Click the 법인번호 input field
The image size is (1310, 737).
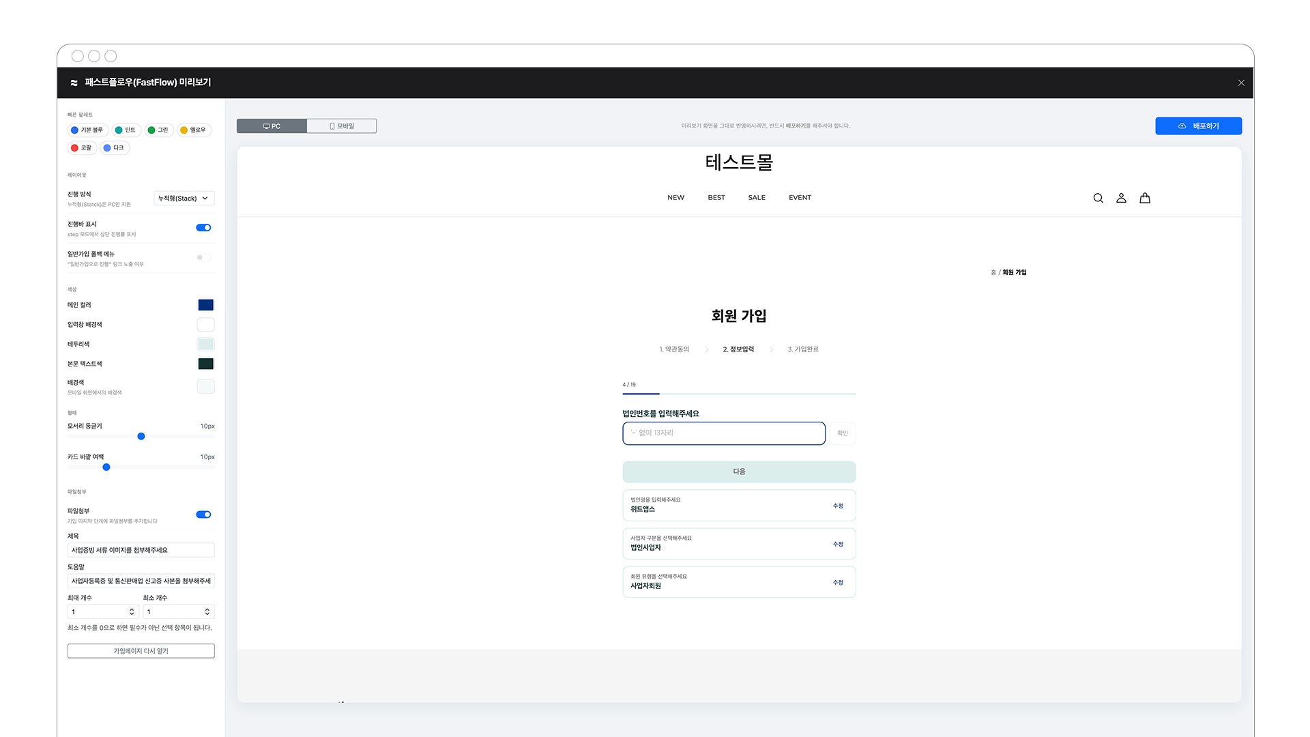pyautogui.click(x=724, y=433)
